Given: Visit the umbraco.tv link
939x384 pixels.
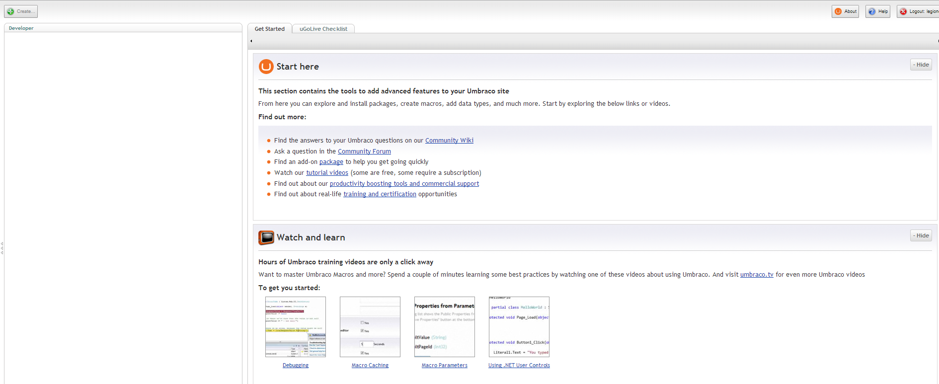Looking at the screenshot, I should click(x=757, y=275).
